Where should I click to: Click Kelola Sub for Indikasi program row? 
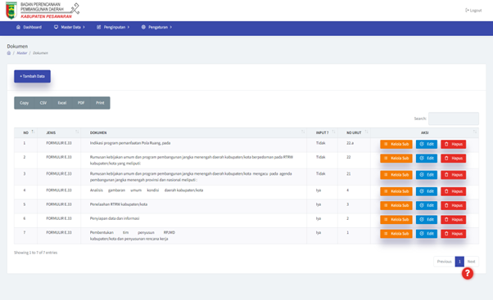[x=396, y=145]
